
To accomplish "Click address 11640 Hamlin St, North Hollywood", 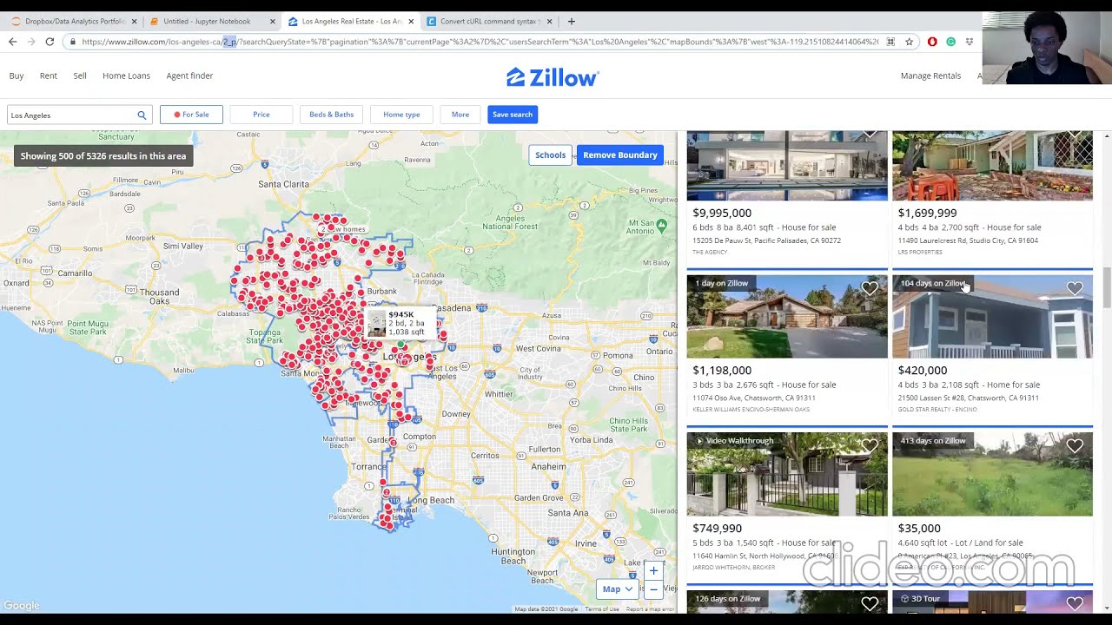I will tap(764, 556).
